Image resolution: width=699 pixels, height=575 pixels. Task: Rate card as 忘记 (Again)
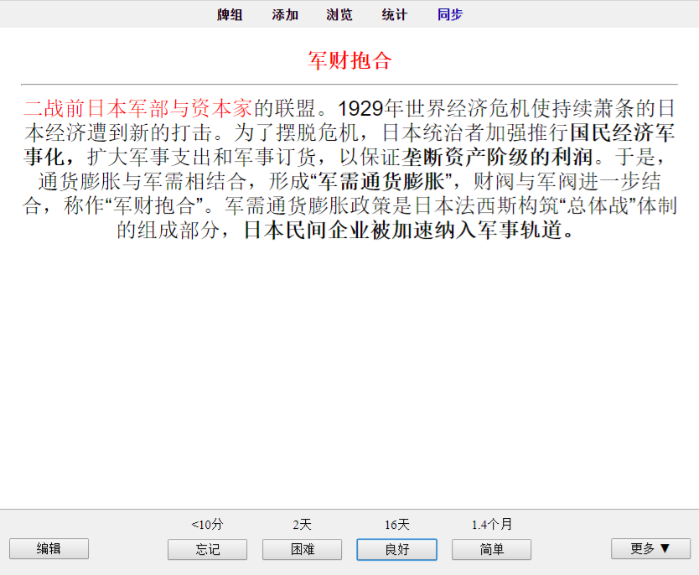click(207, 549)
